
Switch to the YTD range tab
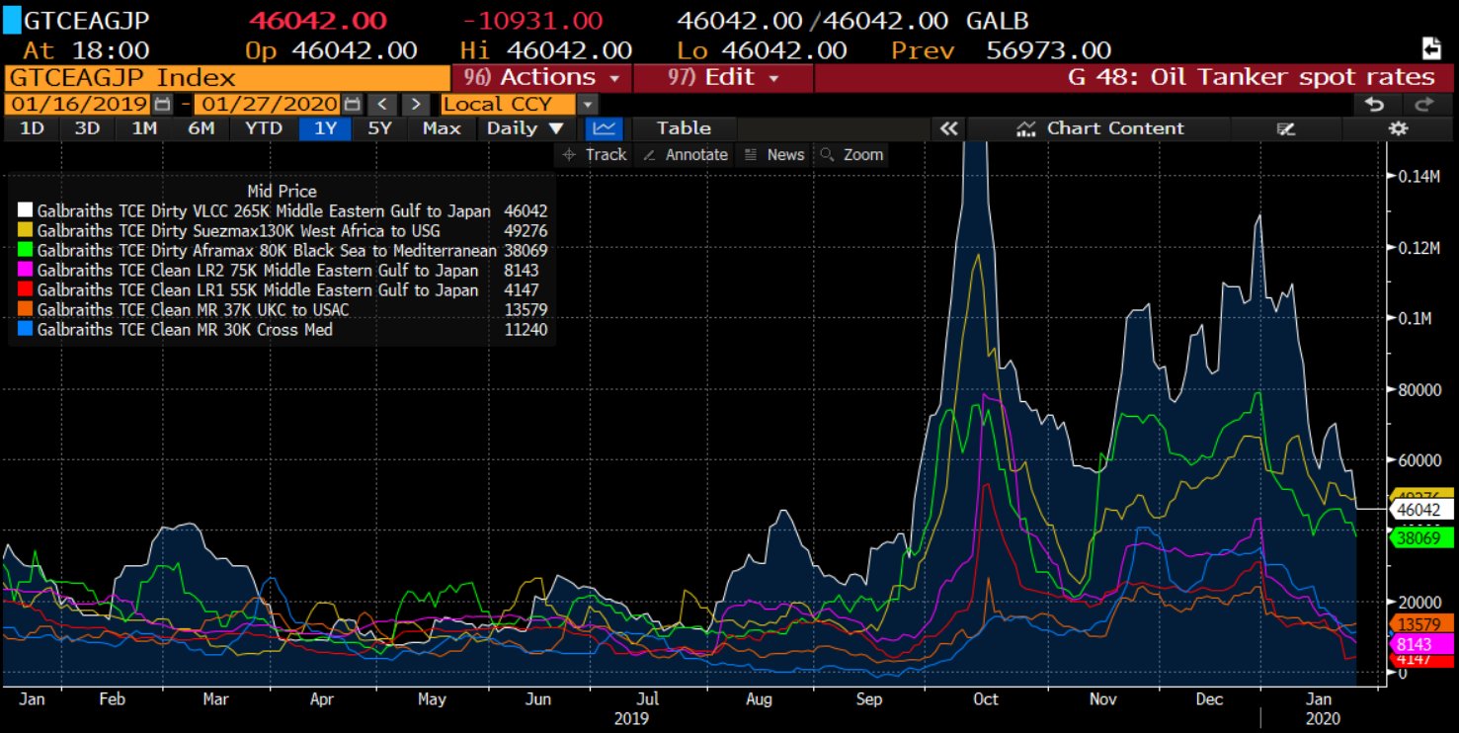tap(264, 128)
